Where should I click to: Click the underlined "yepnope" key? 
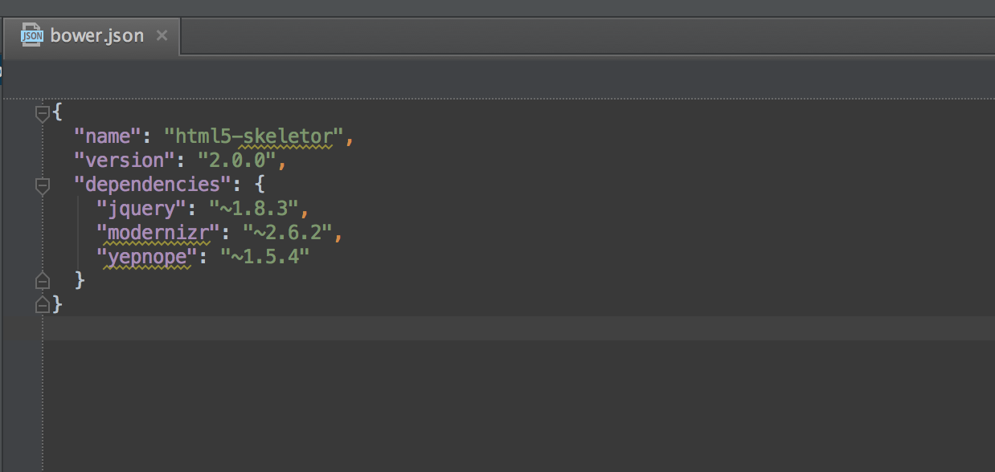(146, 257)
